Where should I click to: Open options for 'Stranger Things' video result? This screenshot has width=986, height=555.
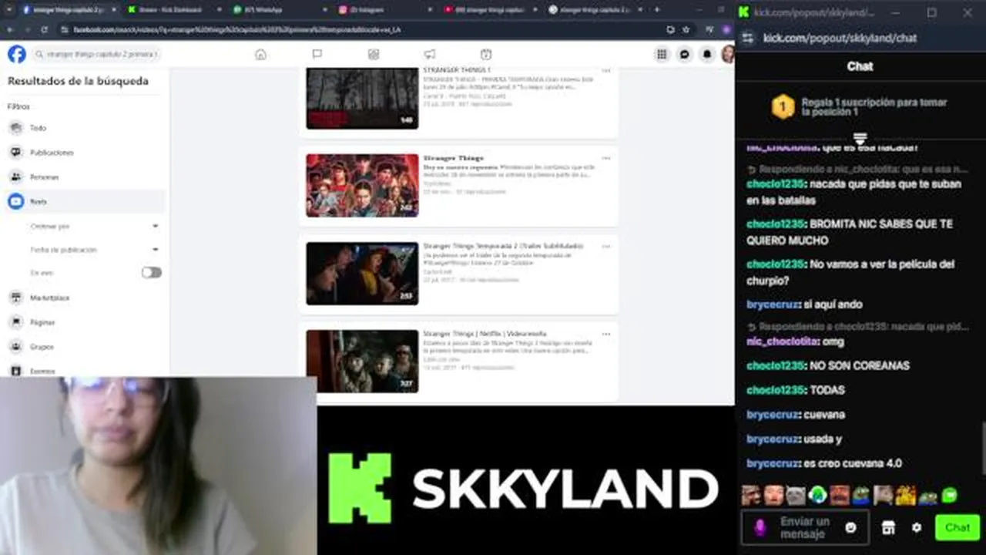pyautogui.click(x=606, y=158)
